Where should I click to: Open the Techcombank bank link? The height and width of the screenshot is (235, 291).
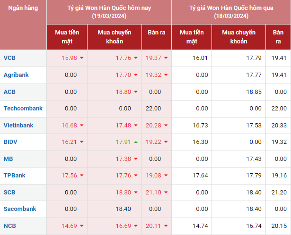point(23,108)
